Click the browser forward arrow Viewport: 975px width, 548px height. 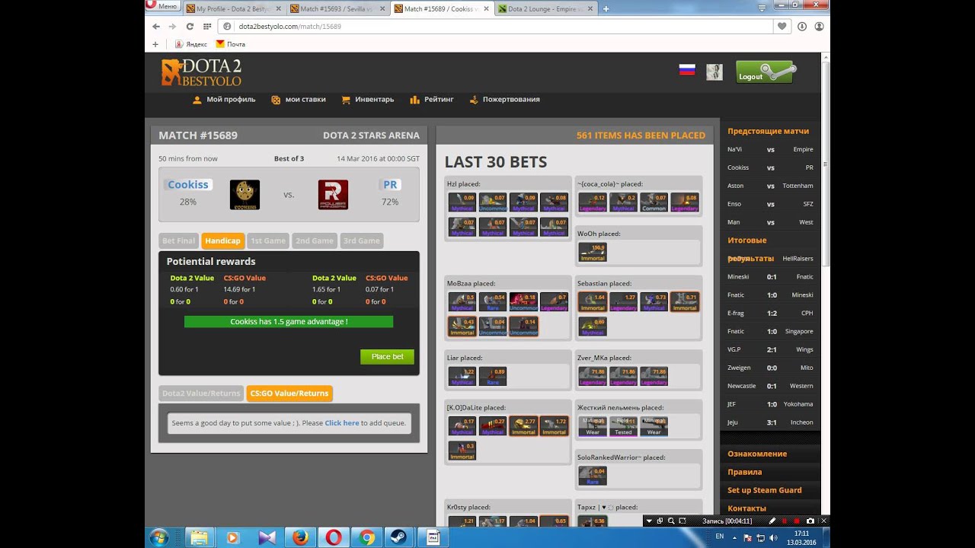(173, 26)
